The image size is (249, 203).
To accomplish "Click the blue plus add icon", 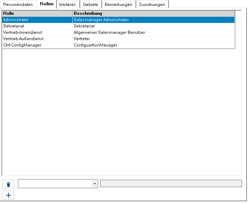I will pyautogui.click(x=8, y=195).
